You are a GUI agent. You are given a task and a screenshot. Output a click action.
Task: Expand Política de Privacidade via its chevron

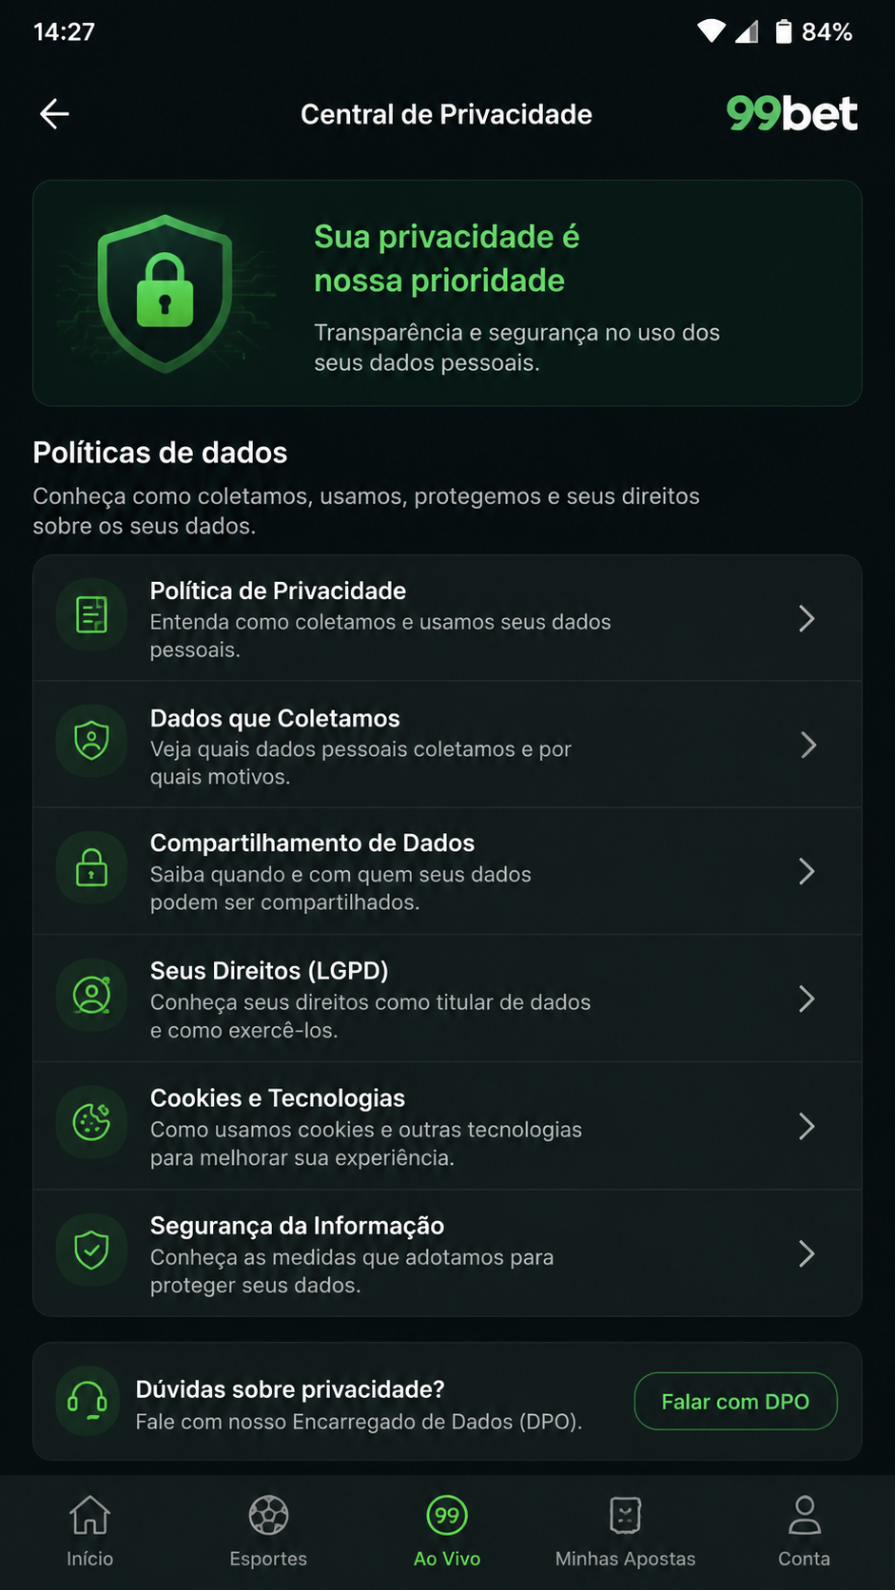[807, 619]
